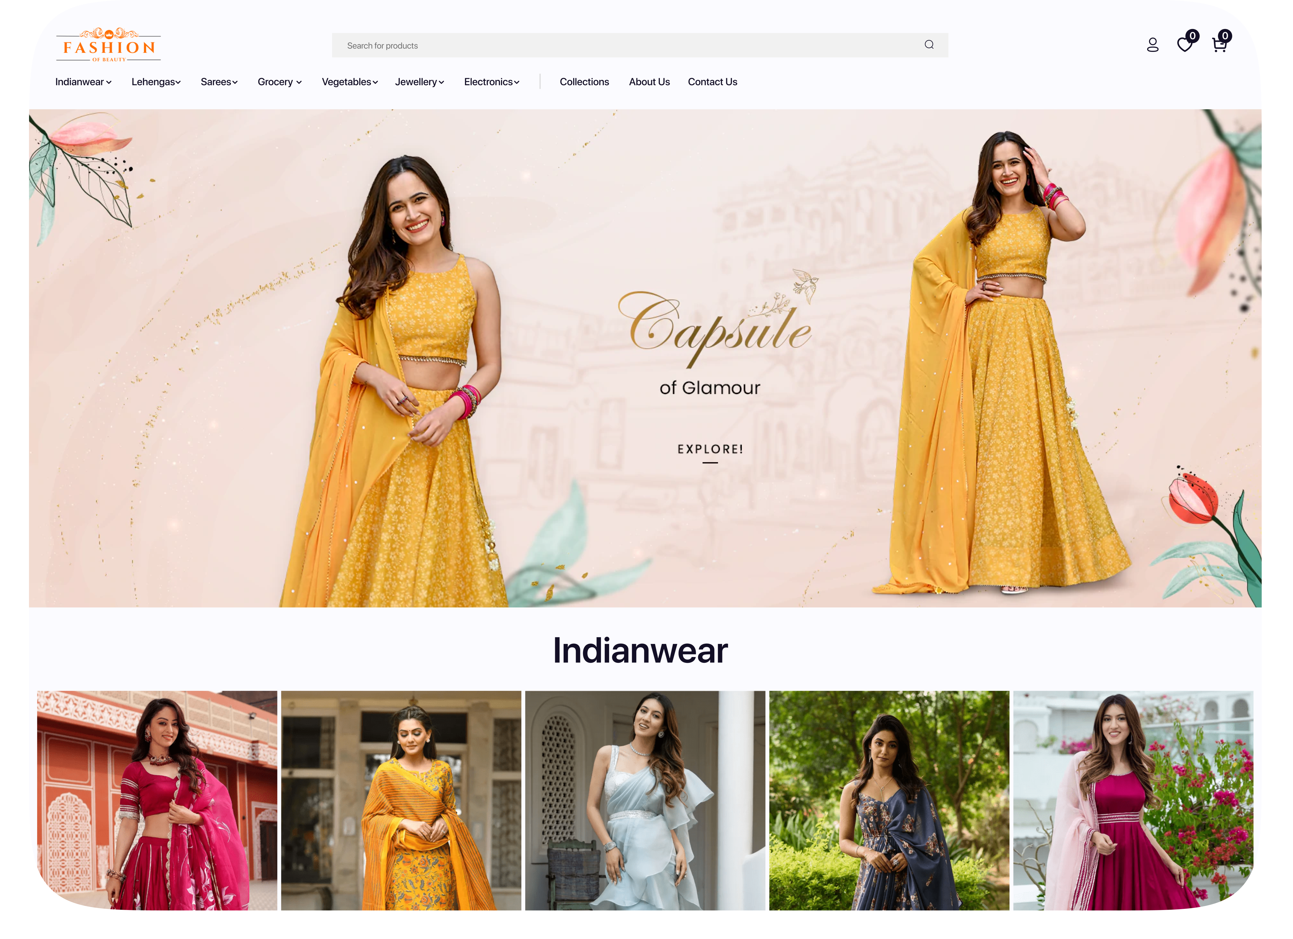
Task: Expand the Jewellery dropdown menu
Action: pos(419,82)
